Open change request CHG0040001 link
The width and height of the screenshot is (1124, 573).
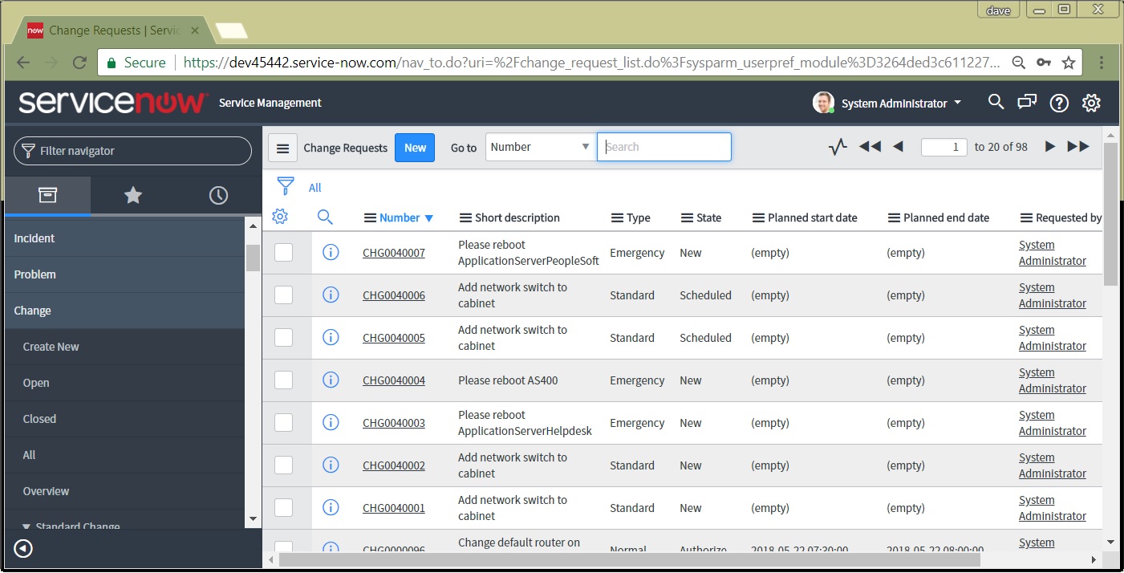(394, 508)
